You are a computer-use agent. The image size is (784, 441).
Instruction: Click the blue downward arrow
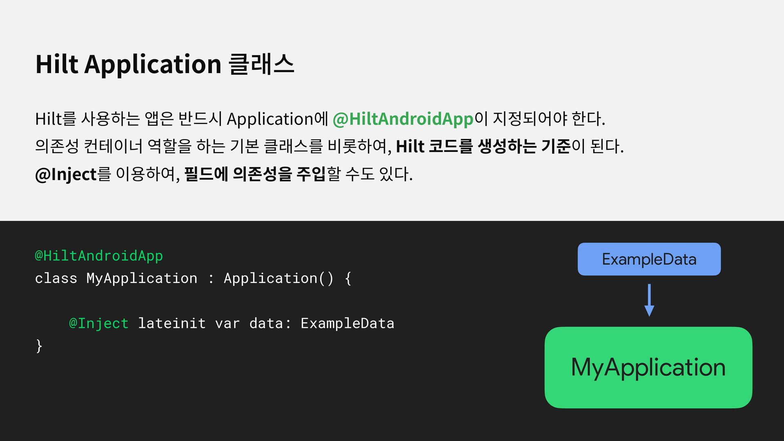click(649, 300)
